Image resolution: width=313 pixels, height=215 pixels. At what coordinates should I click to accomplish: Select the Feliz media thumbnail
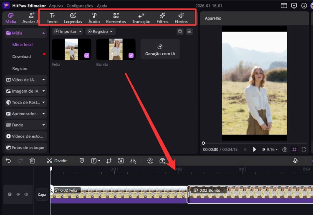coord(72,49)
